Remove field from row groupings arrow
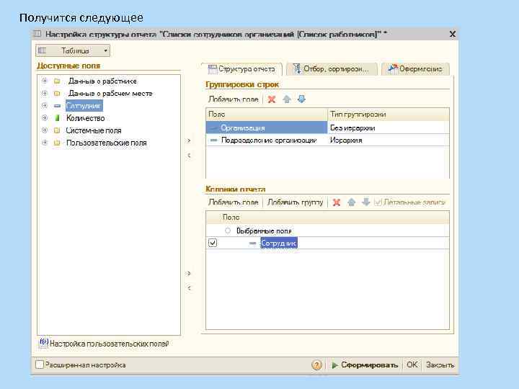Image resolution: width=519 pixels, height=389 pixels. pos(189,155)
